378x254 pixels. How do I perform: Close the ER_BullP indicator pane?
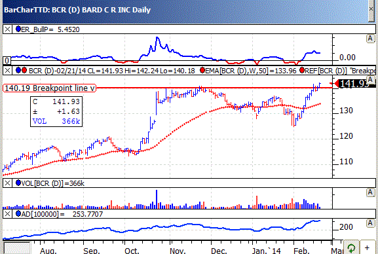click(7, 29)
